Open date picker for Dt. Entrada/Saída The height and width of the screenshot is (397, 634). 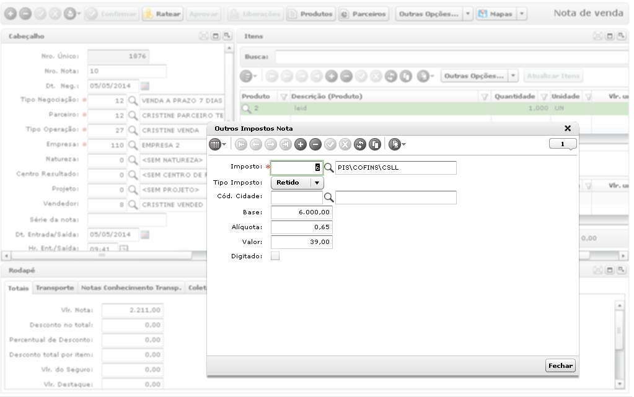tap(145, 235)
